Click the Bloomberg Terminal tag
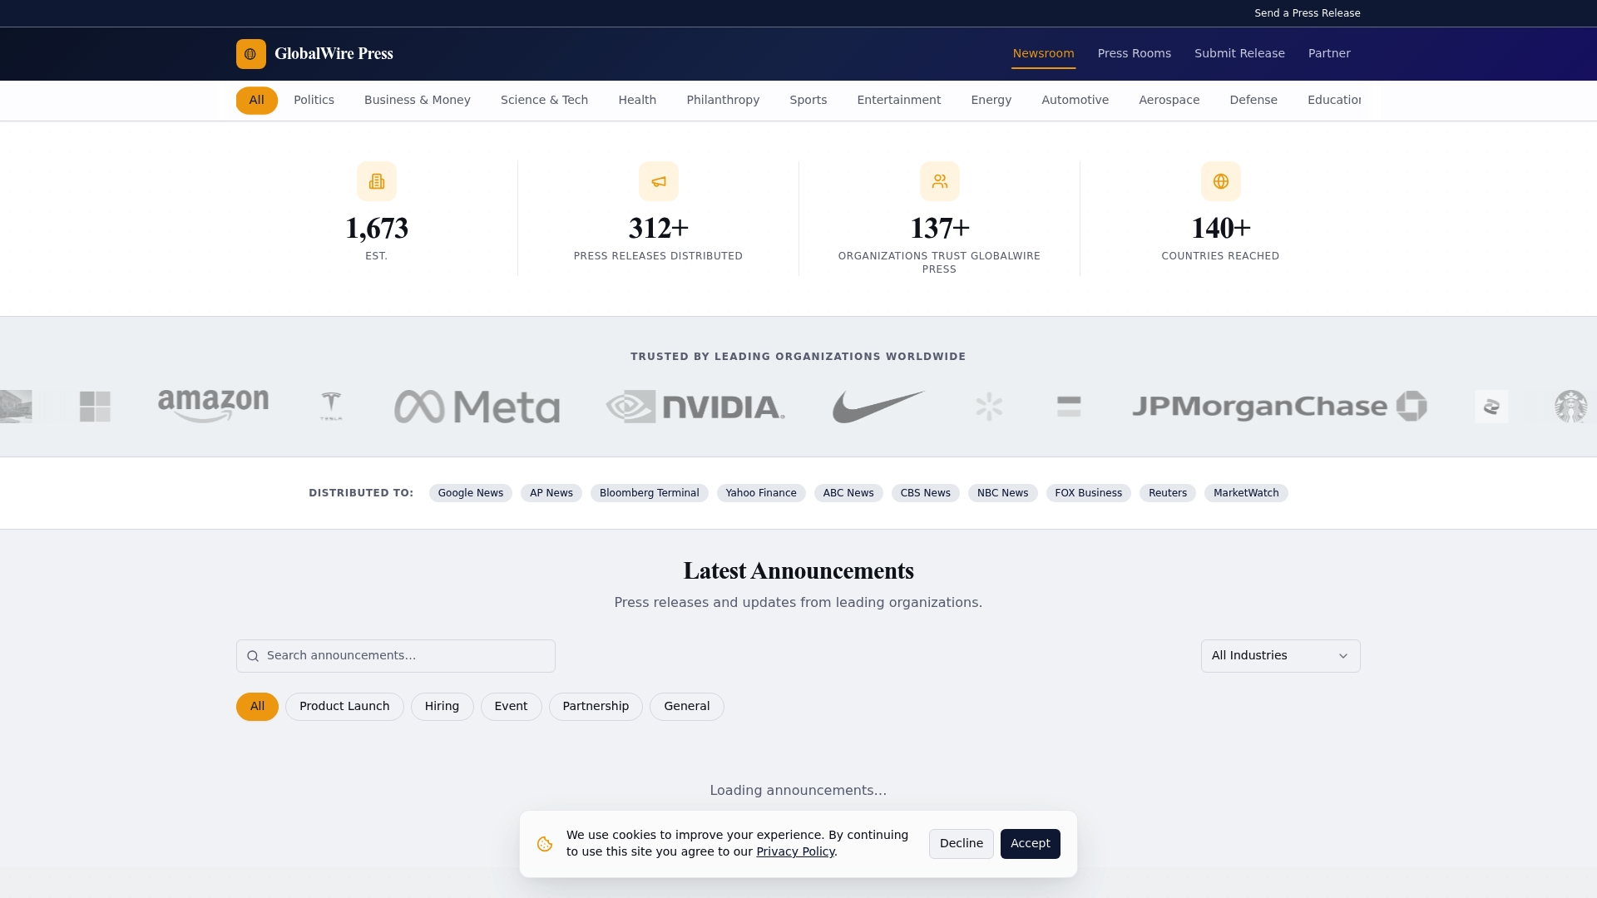Viewport: 1597px width, 898px height. 649,493
